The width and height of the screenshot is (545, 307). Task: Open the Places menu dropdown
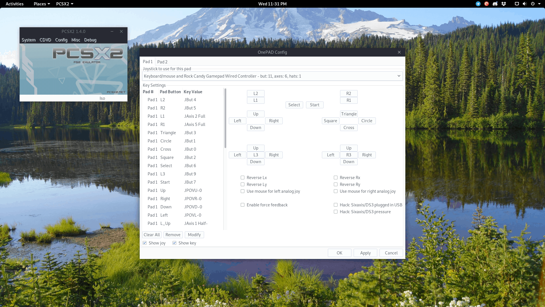[42, 4]
